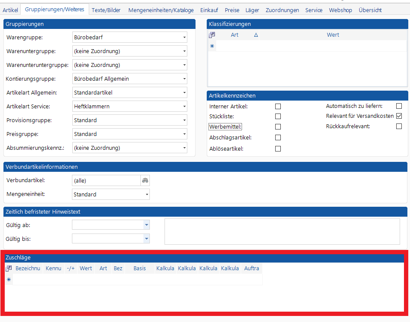Viewport: 410px width, 322px height.
Task: Click the Bezeichnu column header in Zuschläge
Action: (28, 268)
